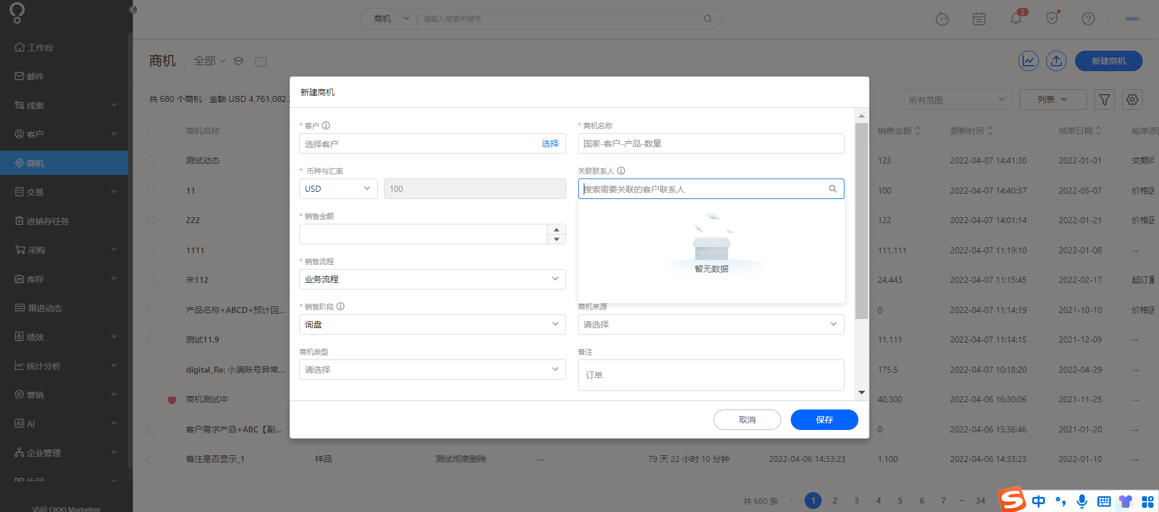This screenshot has width=1159, height=512.
Task: Click the 保存 button
Action: click(825, 420)
